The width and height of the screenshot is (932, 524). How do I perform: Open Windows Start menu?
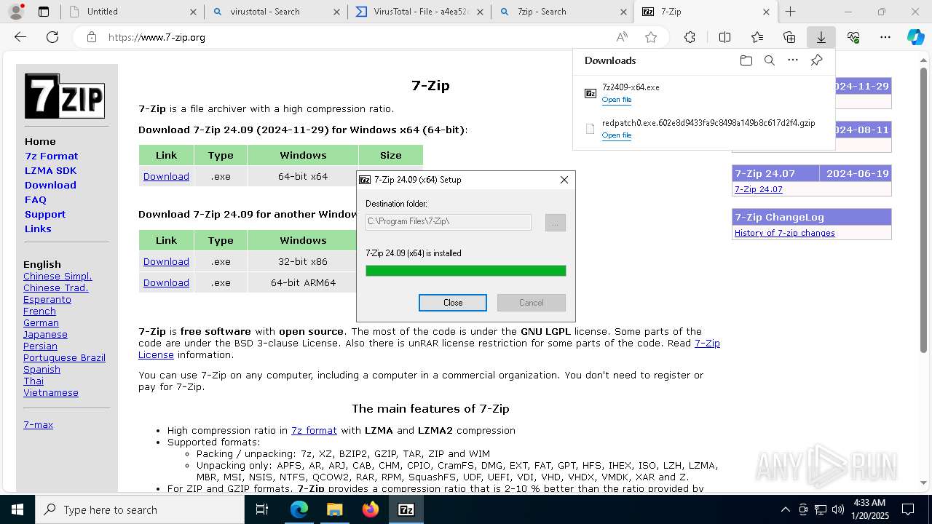(17, 509)
